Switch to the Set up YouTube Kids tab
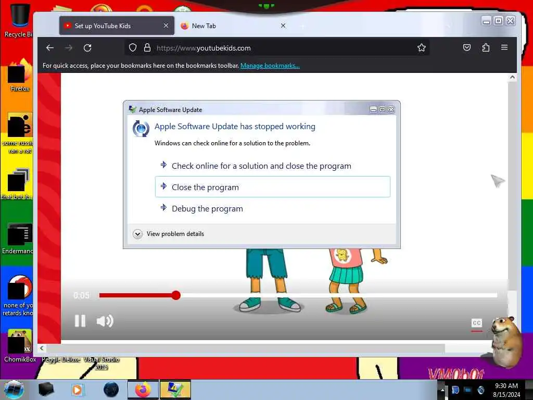 [117, 26]
